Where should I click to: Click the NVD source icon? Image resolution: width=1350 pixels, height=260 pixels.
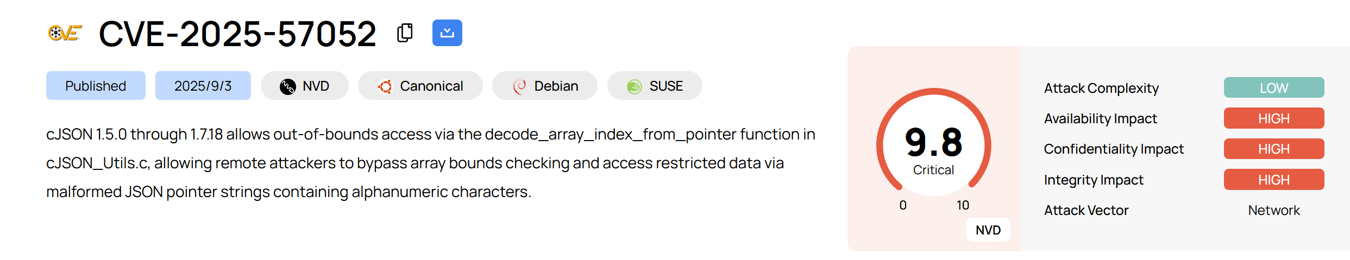287,86
